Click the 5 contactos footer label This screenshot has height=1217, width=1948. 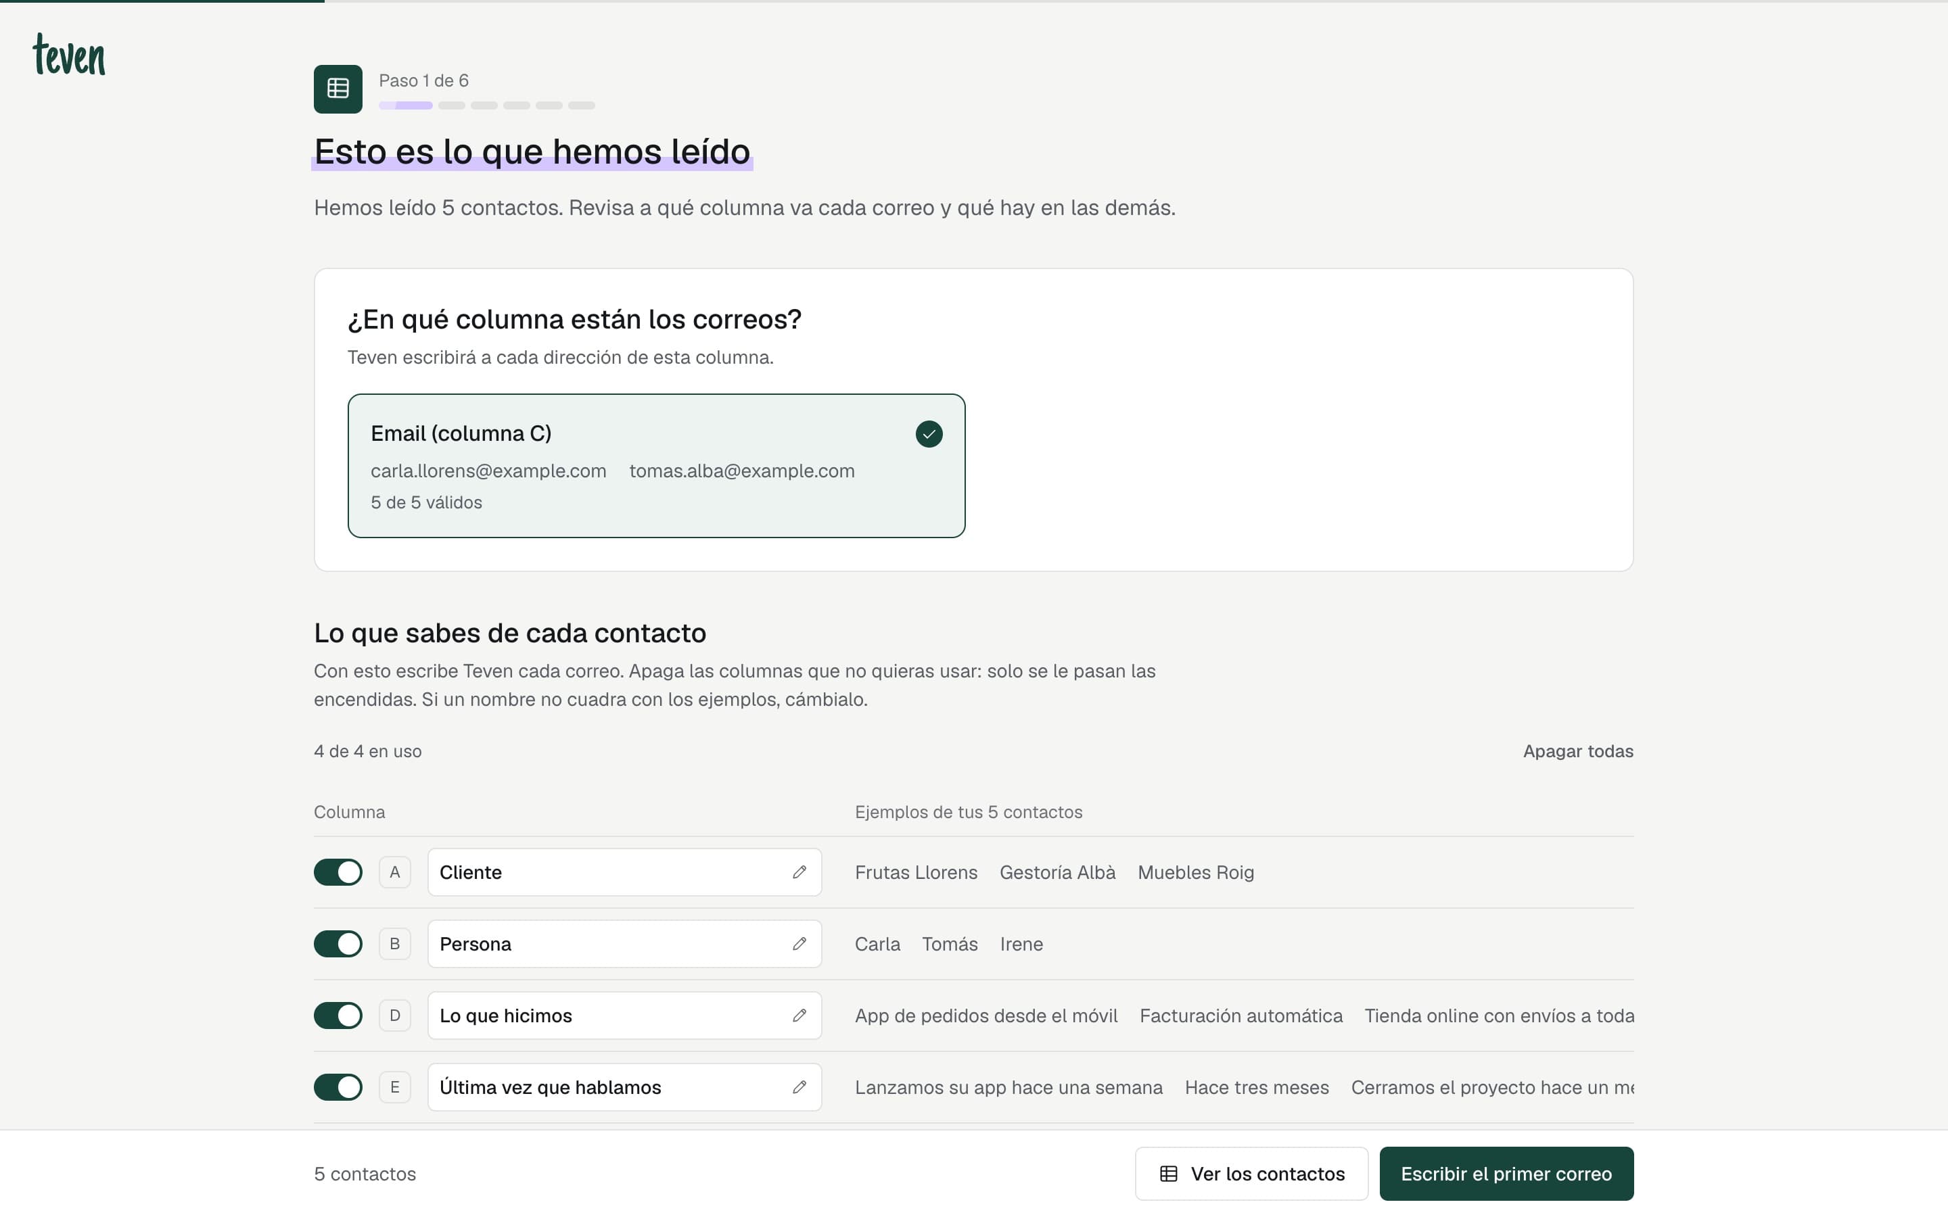[x=365, y=1174]
